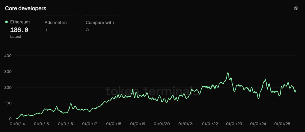Click the green Ethereum legend dot

click(x=7, y=22)
